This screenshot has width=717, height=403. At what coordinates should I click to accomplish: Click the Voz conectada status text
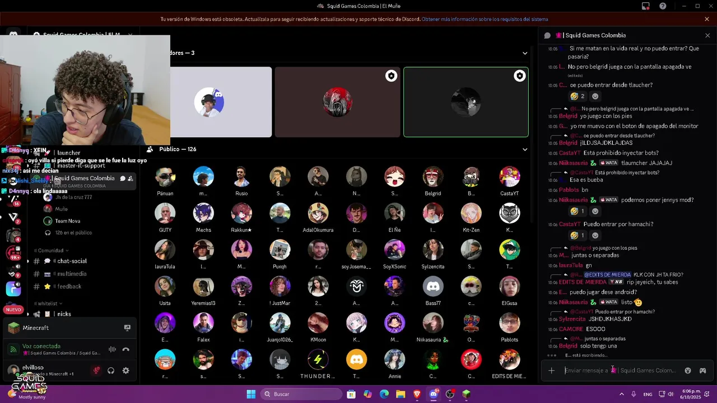click(x=41, y=346)
